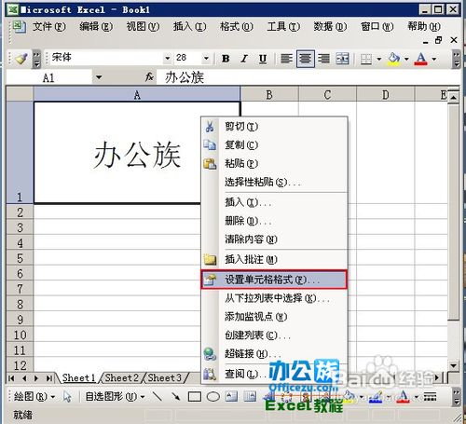Screen dimensions: 466x424
Task: Click the Vertical Text Box tool icon
Action: pos(250,396)
